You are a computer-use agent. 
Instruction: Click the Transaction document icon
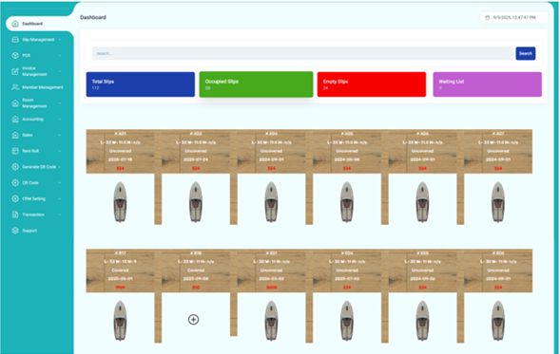[x=15, y=214]
